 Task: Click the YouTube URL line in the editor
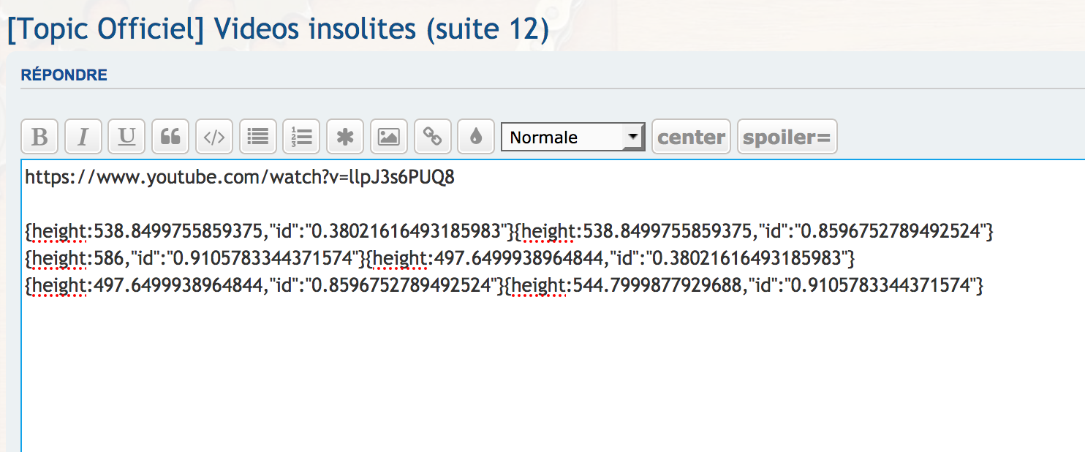tap(240, 178)
